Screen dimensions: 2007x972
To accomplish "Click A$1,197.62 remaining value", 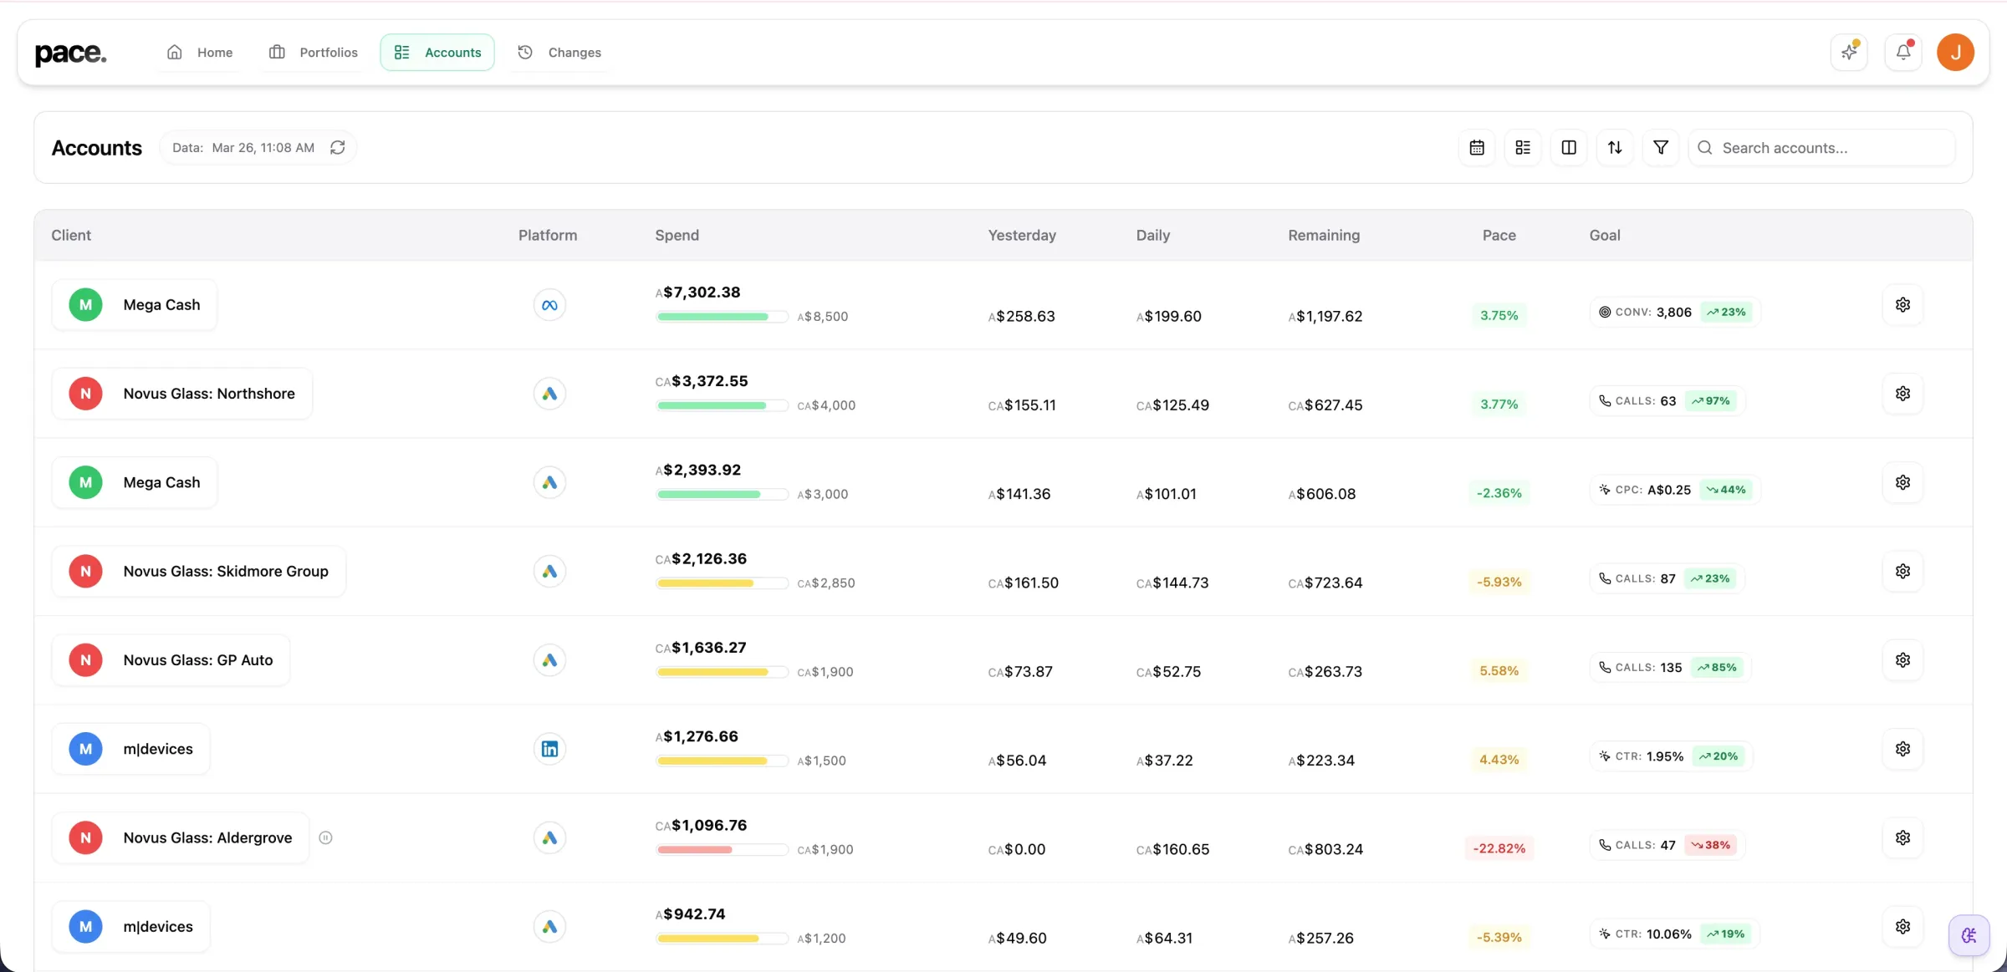I will tap(1325, 317).
